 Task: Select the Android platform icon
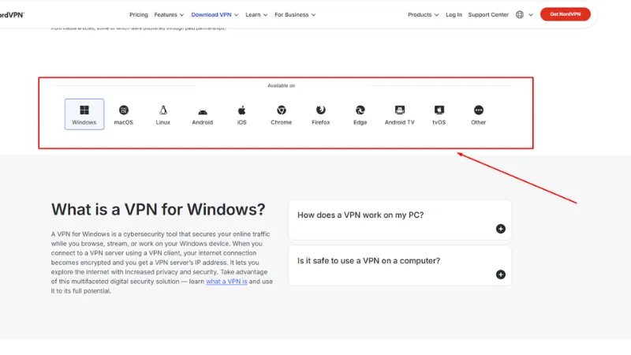click(x=203, y=114)
